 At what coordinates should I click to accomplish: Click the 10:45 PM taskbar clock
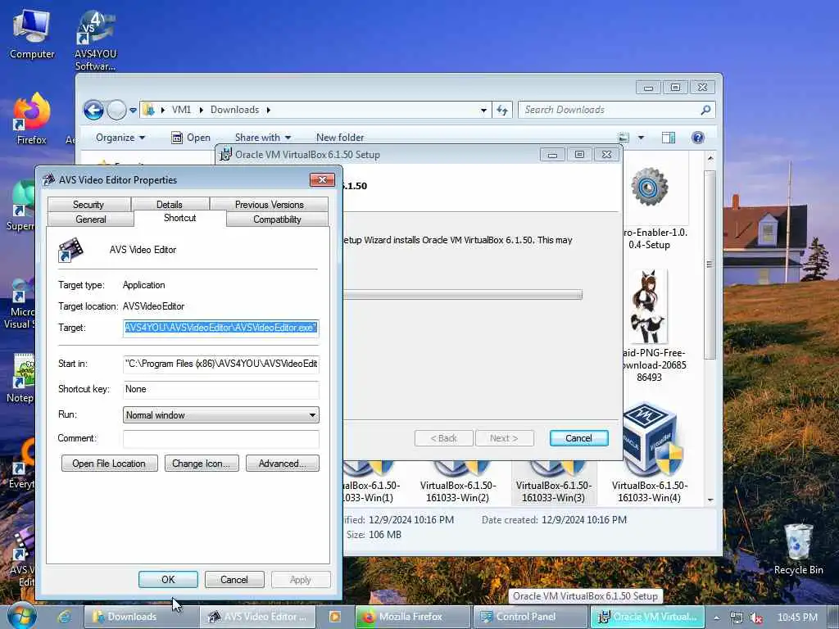tap(797, 618)
